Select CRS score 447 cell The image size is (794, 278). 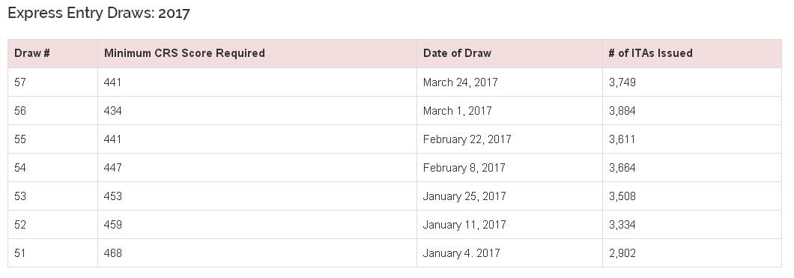point(257,168)
